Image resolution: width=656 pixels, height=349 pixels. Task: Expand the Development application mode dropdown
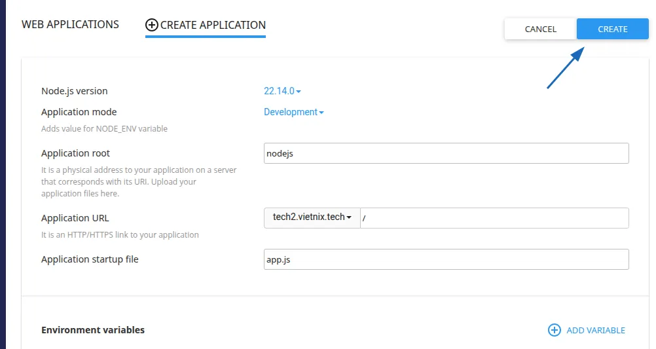293,112
